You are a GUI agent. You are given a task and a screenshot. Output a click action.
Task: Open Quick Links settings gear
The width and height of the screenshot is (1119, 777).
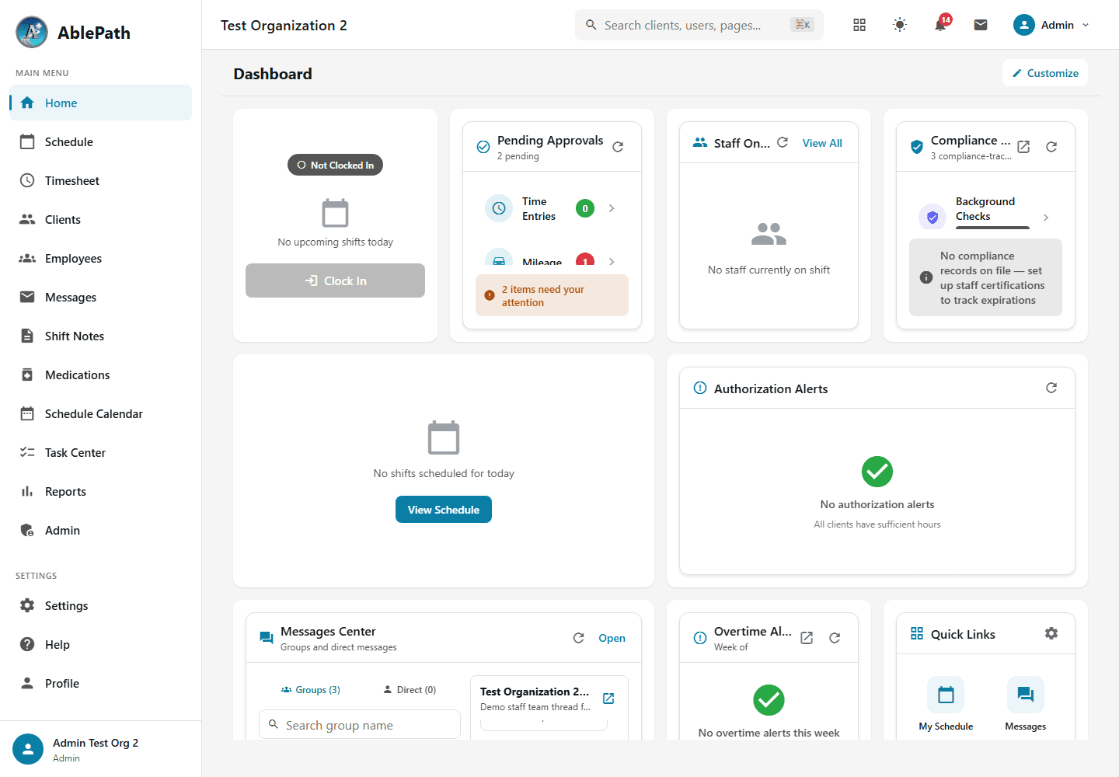tap(1051, 633)
